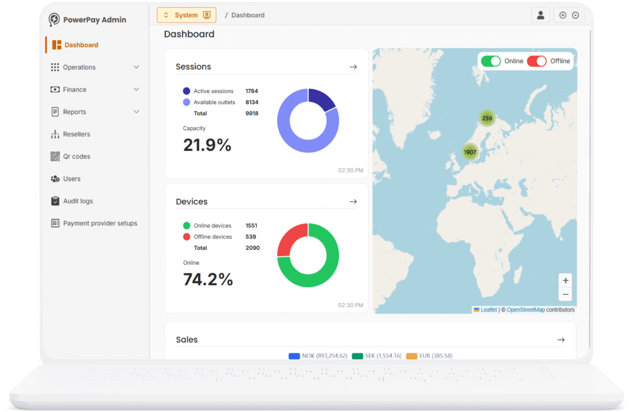Toggle the Online devices map switch

(x=491, y=61)
